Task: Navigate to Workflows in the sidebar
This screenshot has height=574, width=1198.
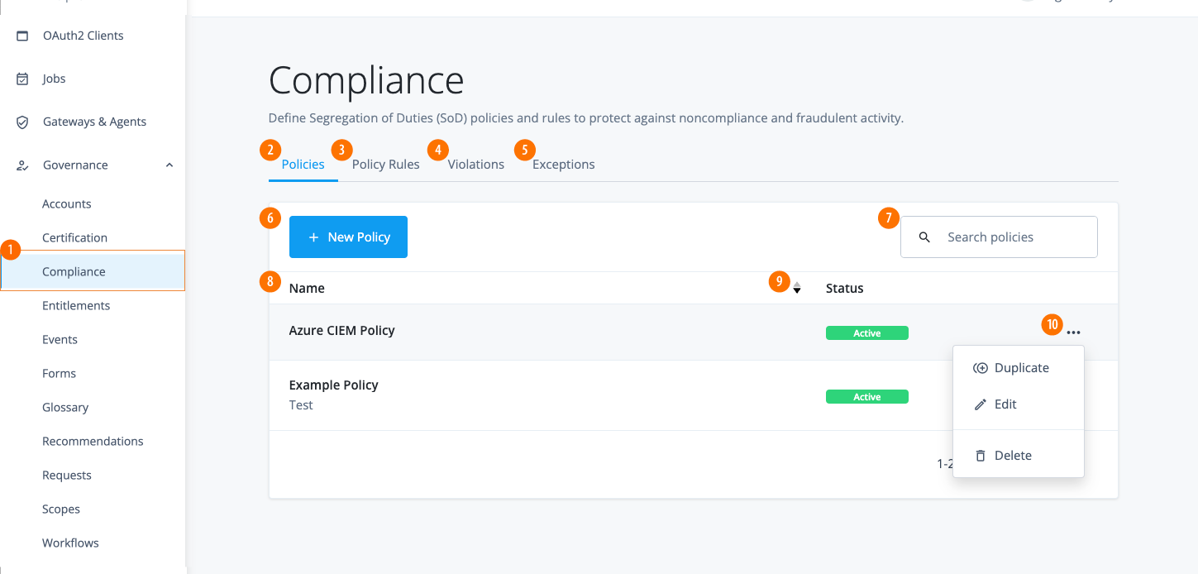Action: (x=70, y=543)
